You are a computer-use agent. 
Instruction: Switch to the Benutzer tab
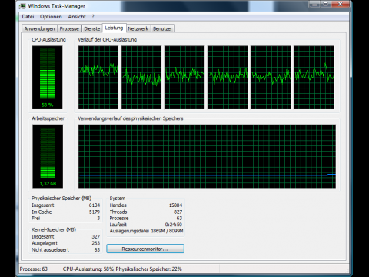tap(162, 28)
